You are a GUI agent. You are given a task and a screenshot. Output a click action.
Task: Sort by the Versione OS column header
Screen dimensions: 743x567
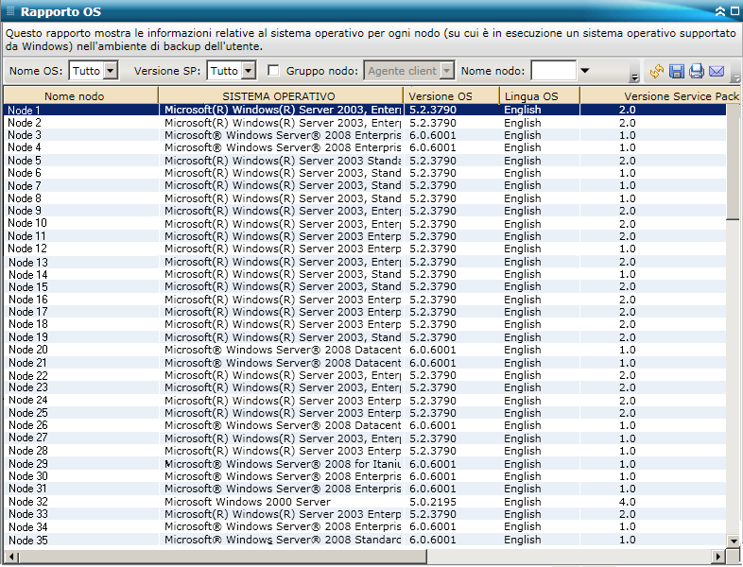coord(439,96)
